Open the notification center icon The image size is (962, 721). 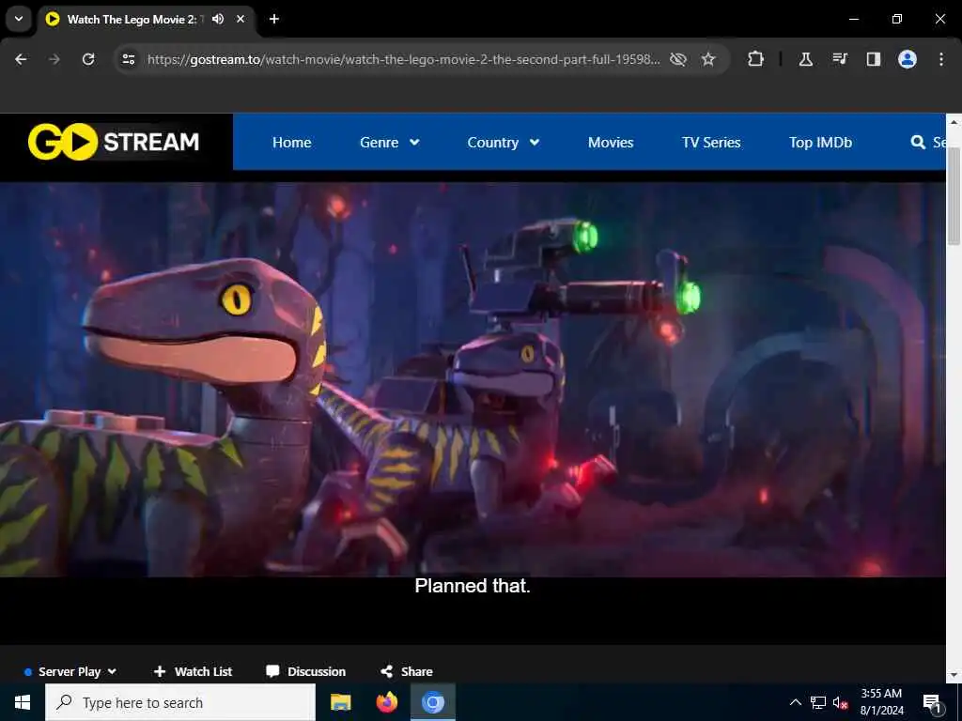[932, 702]
